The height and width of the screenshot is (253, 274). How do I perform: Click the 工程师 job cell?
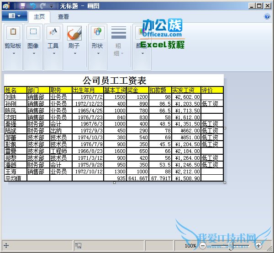click(61, 151)
